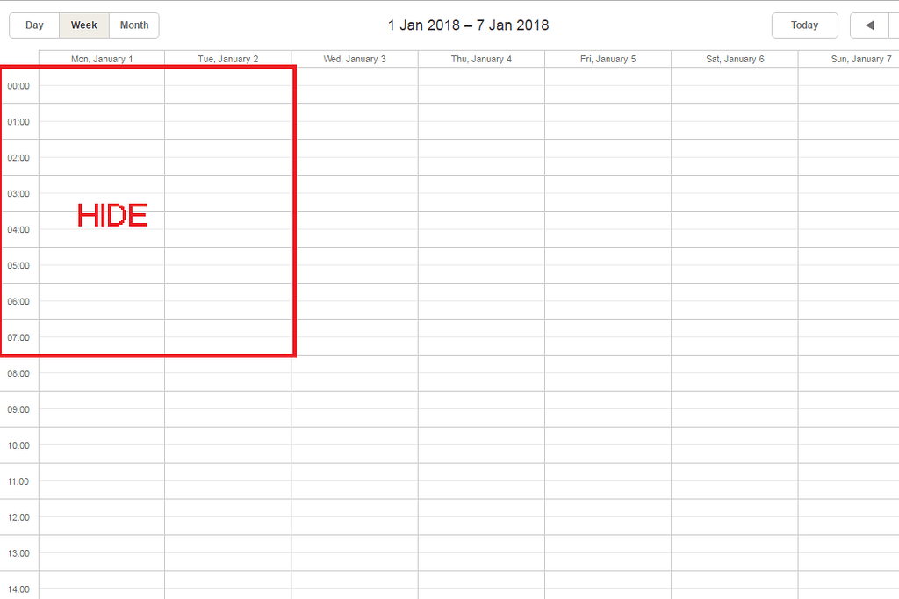Viewport: 899px width, 599px height.
Task: Click the 09:00 time label
Action: coord(18,409)
